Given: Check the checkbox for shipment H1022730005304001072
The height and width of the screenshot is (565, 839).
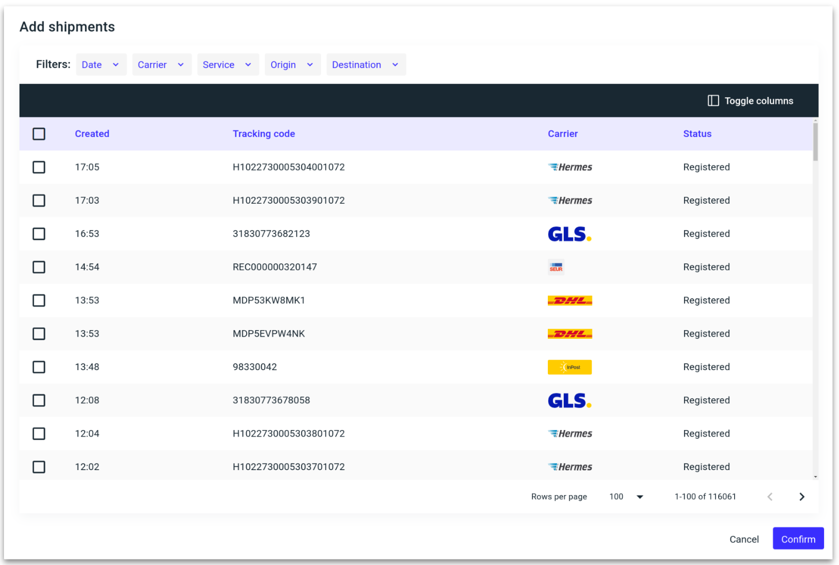Looking at the screenshot, I should tap(38, 167).
